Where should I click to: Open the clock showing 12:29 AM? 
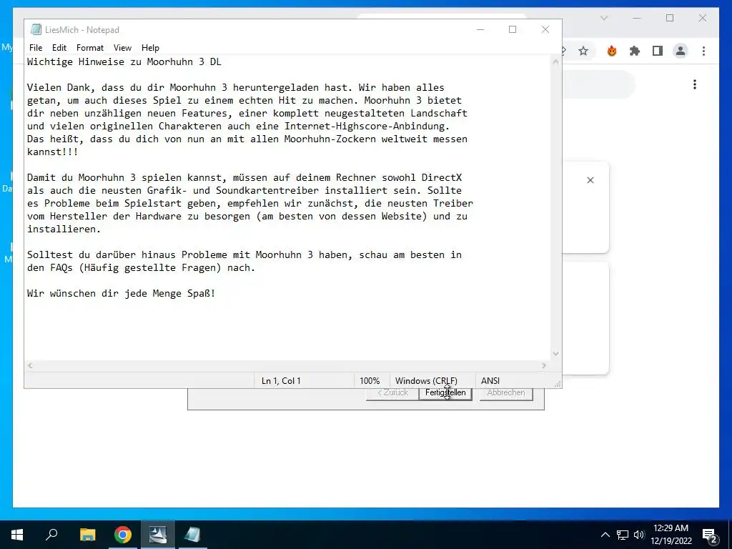(x=671, y=535)
